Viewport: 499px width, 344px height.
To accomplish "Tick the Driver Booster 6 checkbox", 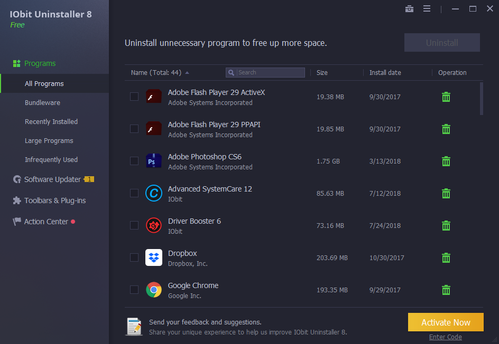I will pos(134,225).
